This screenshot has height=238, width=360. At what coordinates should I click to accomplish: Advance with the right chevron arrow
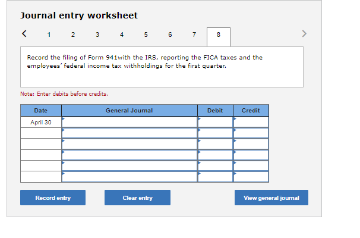(x=304, y=33)
